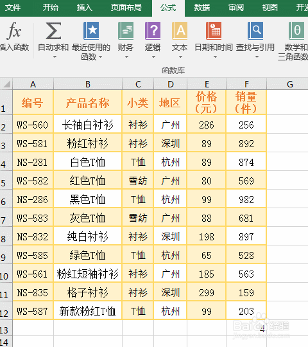This screenshot has width=308, height=347.
Task: Click the AutoSum sigma icon
Action: 53,31
